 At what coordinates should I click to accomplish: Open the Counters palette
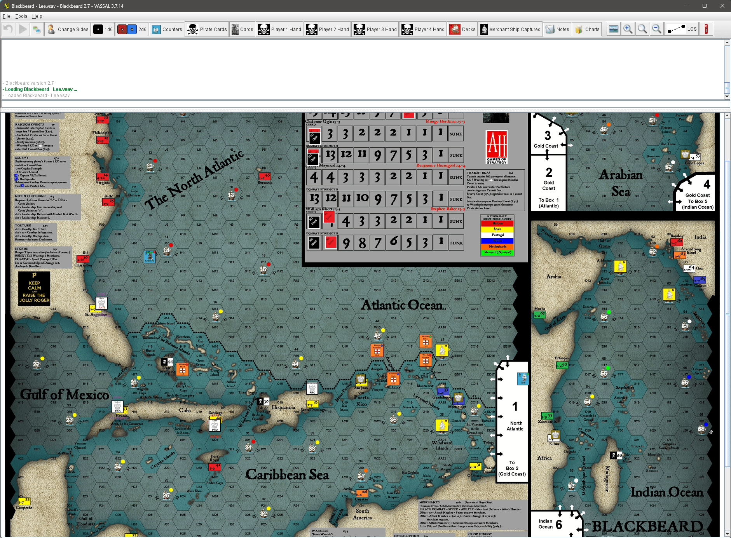[x=167, y=29]
